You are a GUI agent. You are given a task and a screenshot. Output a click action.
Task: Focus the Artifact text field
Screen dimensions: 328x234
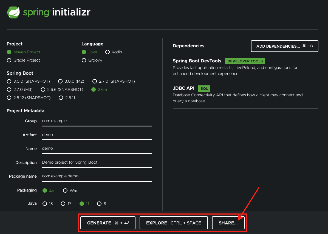point(97,135)
